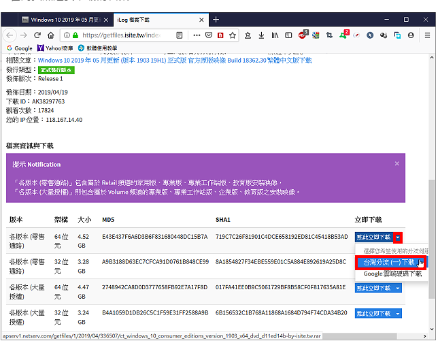
Task: Click the vertical scrollbar down arrow
Action: coord(432,329)
